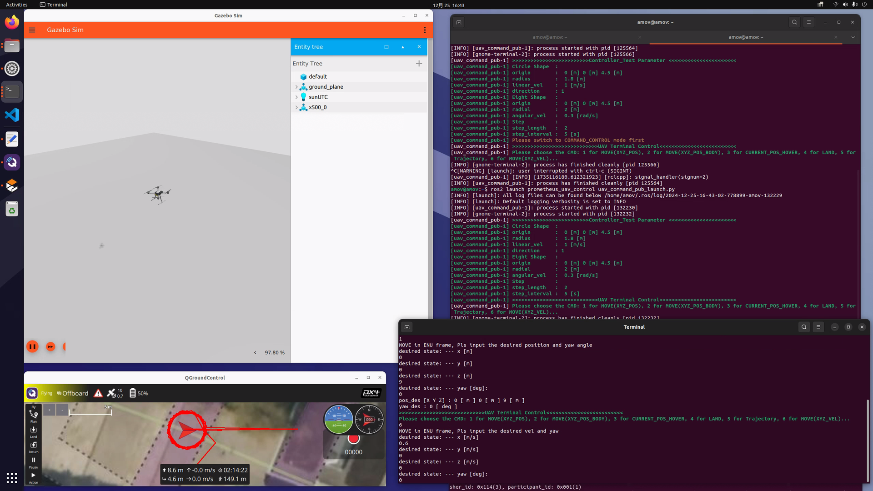Viewport: 873px width, 491px height.
Task: Open the Plan view in QGroundControl
Action: 33,416
